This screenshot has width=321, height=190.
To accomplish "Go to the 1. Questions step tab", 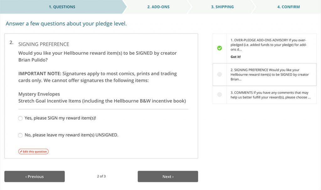I will pos(62,7).
